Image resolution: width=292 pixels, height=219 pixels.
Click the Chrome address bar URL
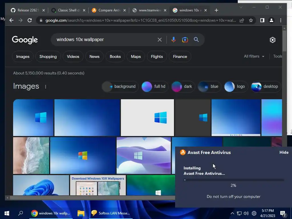(141, 20)
